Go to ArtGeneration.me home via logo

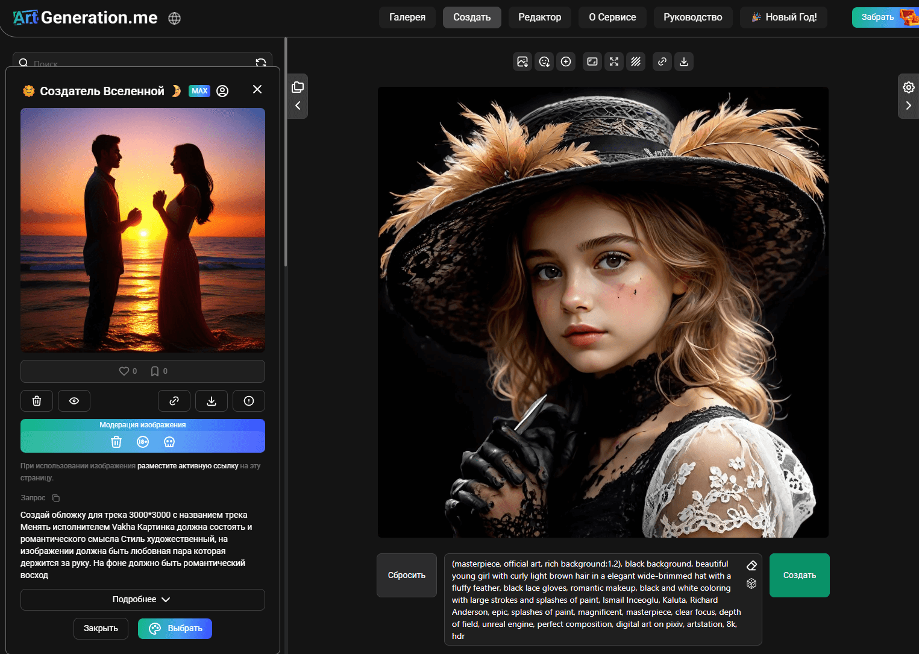[x=86, y=17]
